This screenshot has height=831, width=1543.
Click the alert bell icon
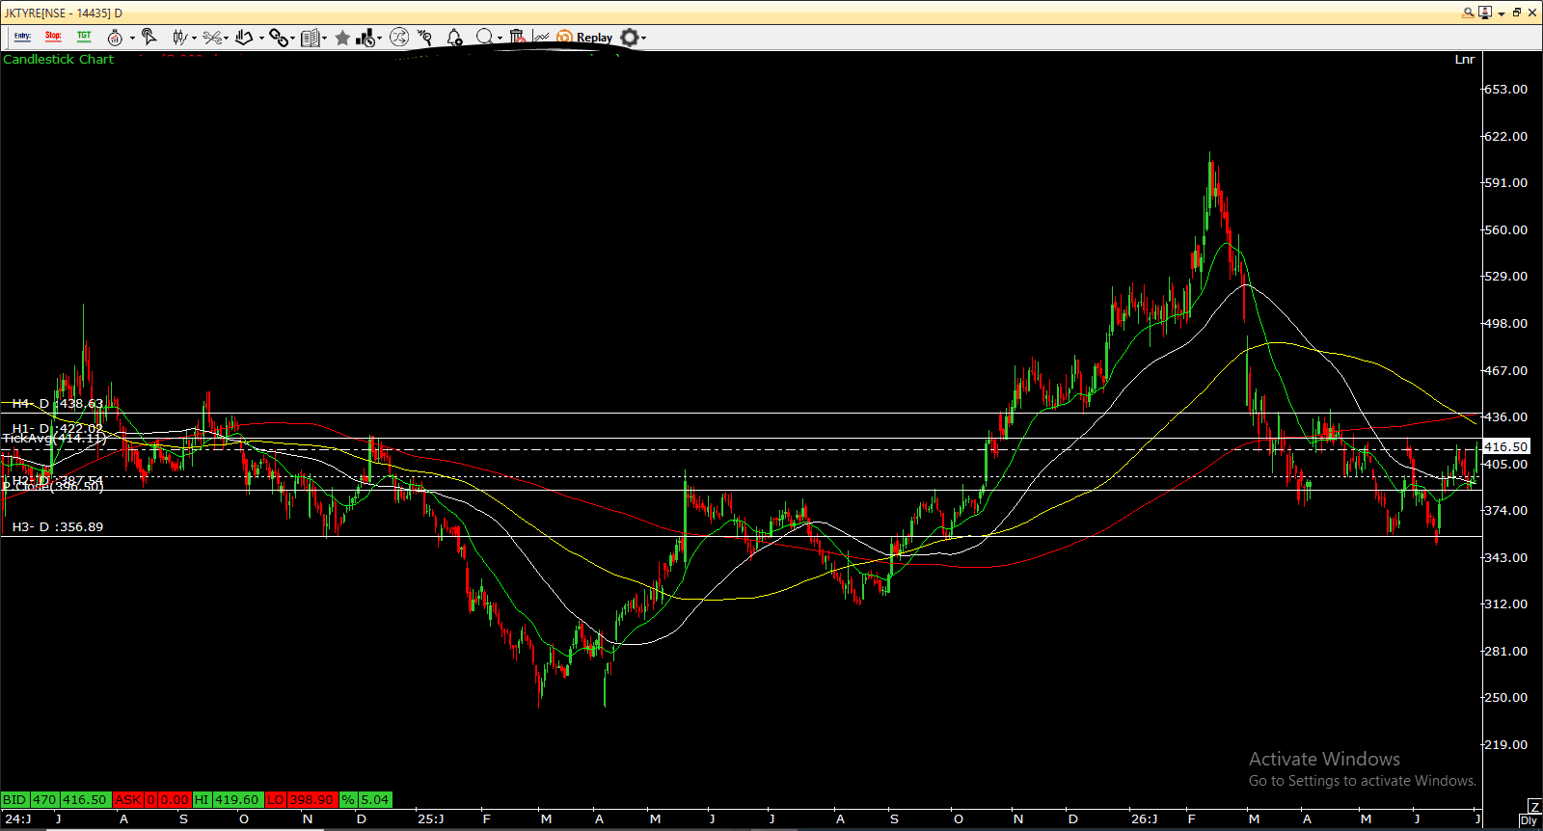click(x=454, y=38)
